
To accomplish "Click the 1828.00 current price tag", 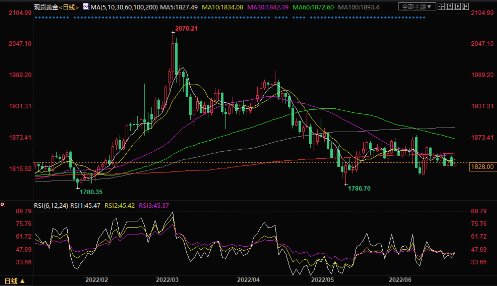I will point(482,167).
